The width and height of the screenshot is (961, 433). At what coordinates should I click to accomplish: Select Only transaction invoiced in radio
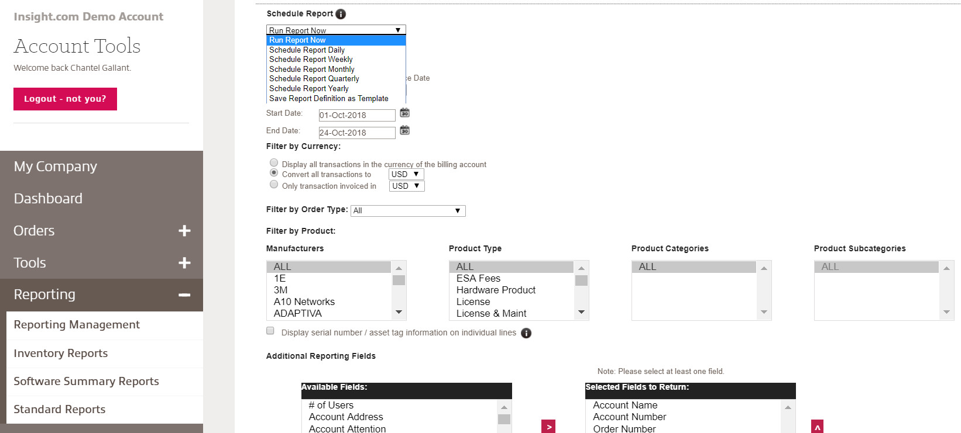tap(274, 185)
